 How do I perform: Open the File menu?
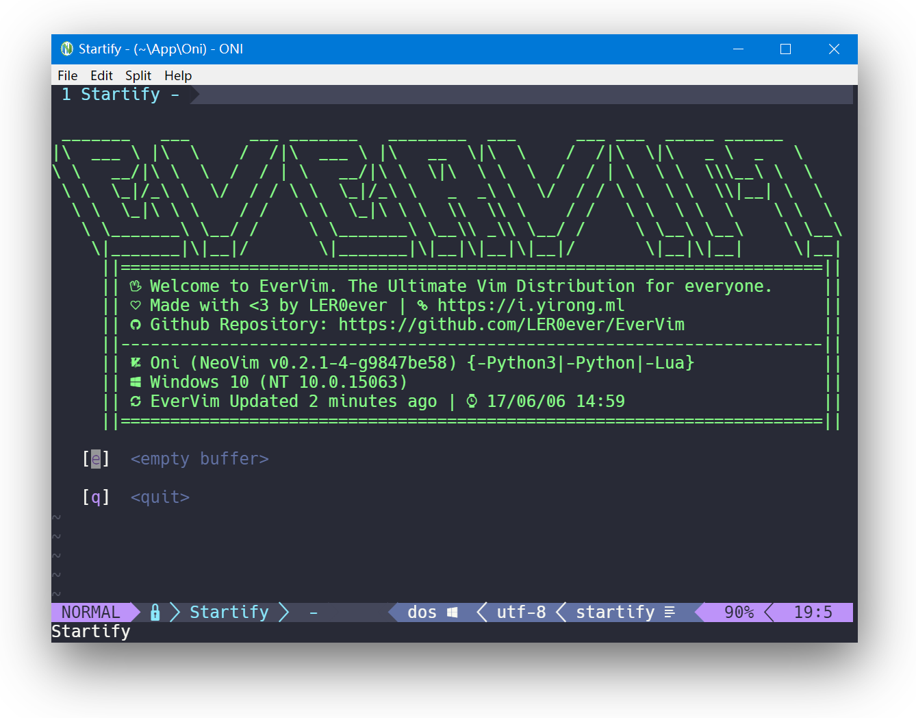click(67, 75)
